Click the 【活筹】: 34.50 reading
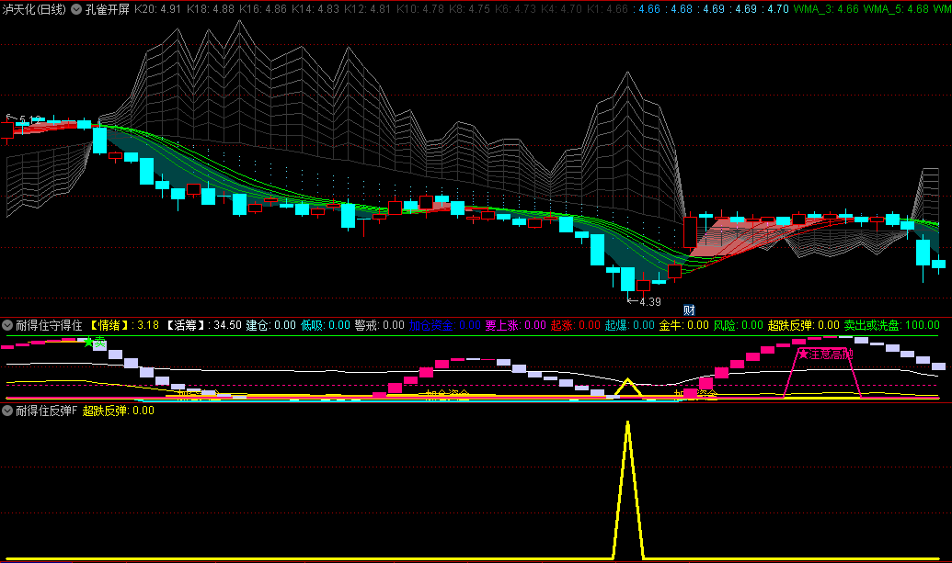This screenshot has height=563, width=952. (202, 325)
